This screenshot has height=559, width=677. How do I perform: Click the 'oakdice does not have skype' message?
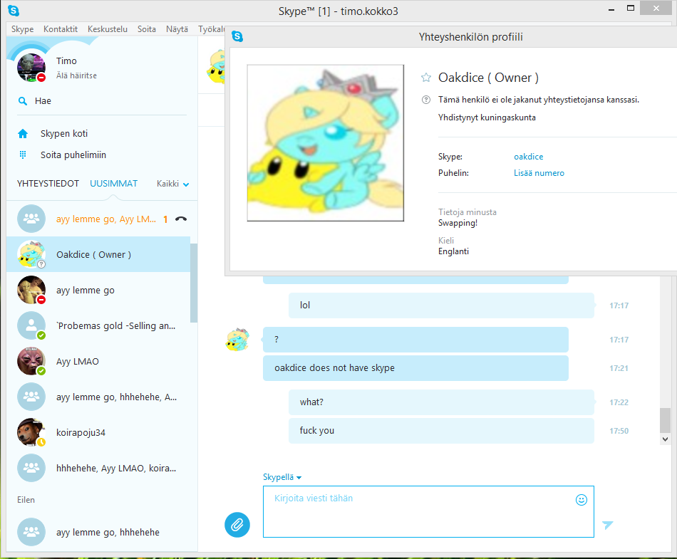click(415, 368)
